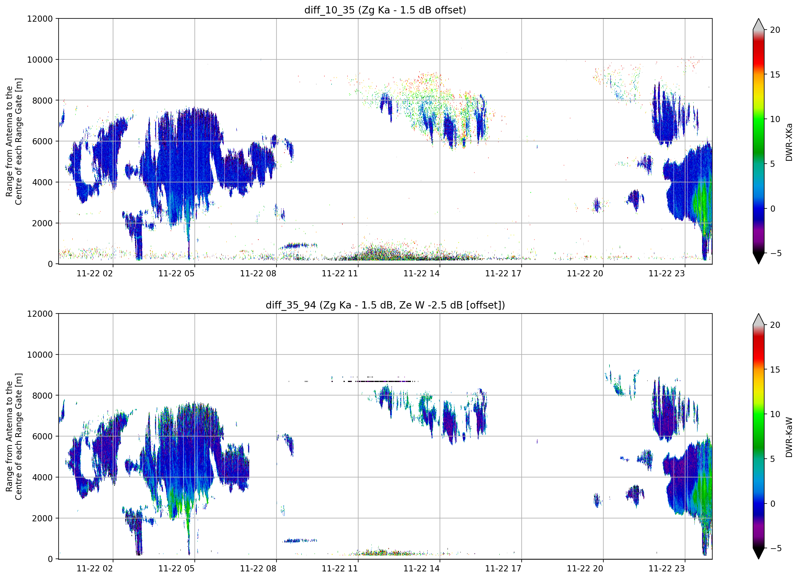This screenshot has height=579, width=799.
Task: Click "11-22 05" tick label under diff_35_94 plot
Action: pyautogui.click(x=176, y=569)
